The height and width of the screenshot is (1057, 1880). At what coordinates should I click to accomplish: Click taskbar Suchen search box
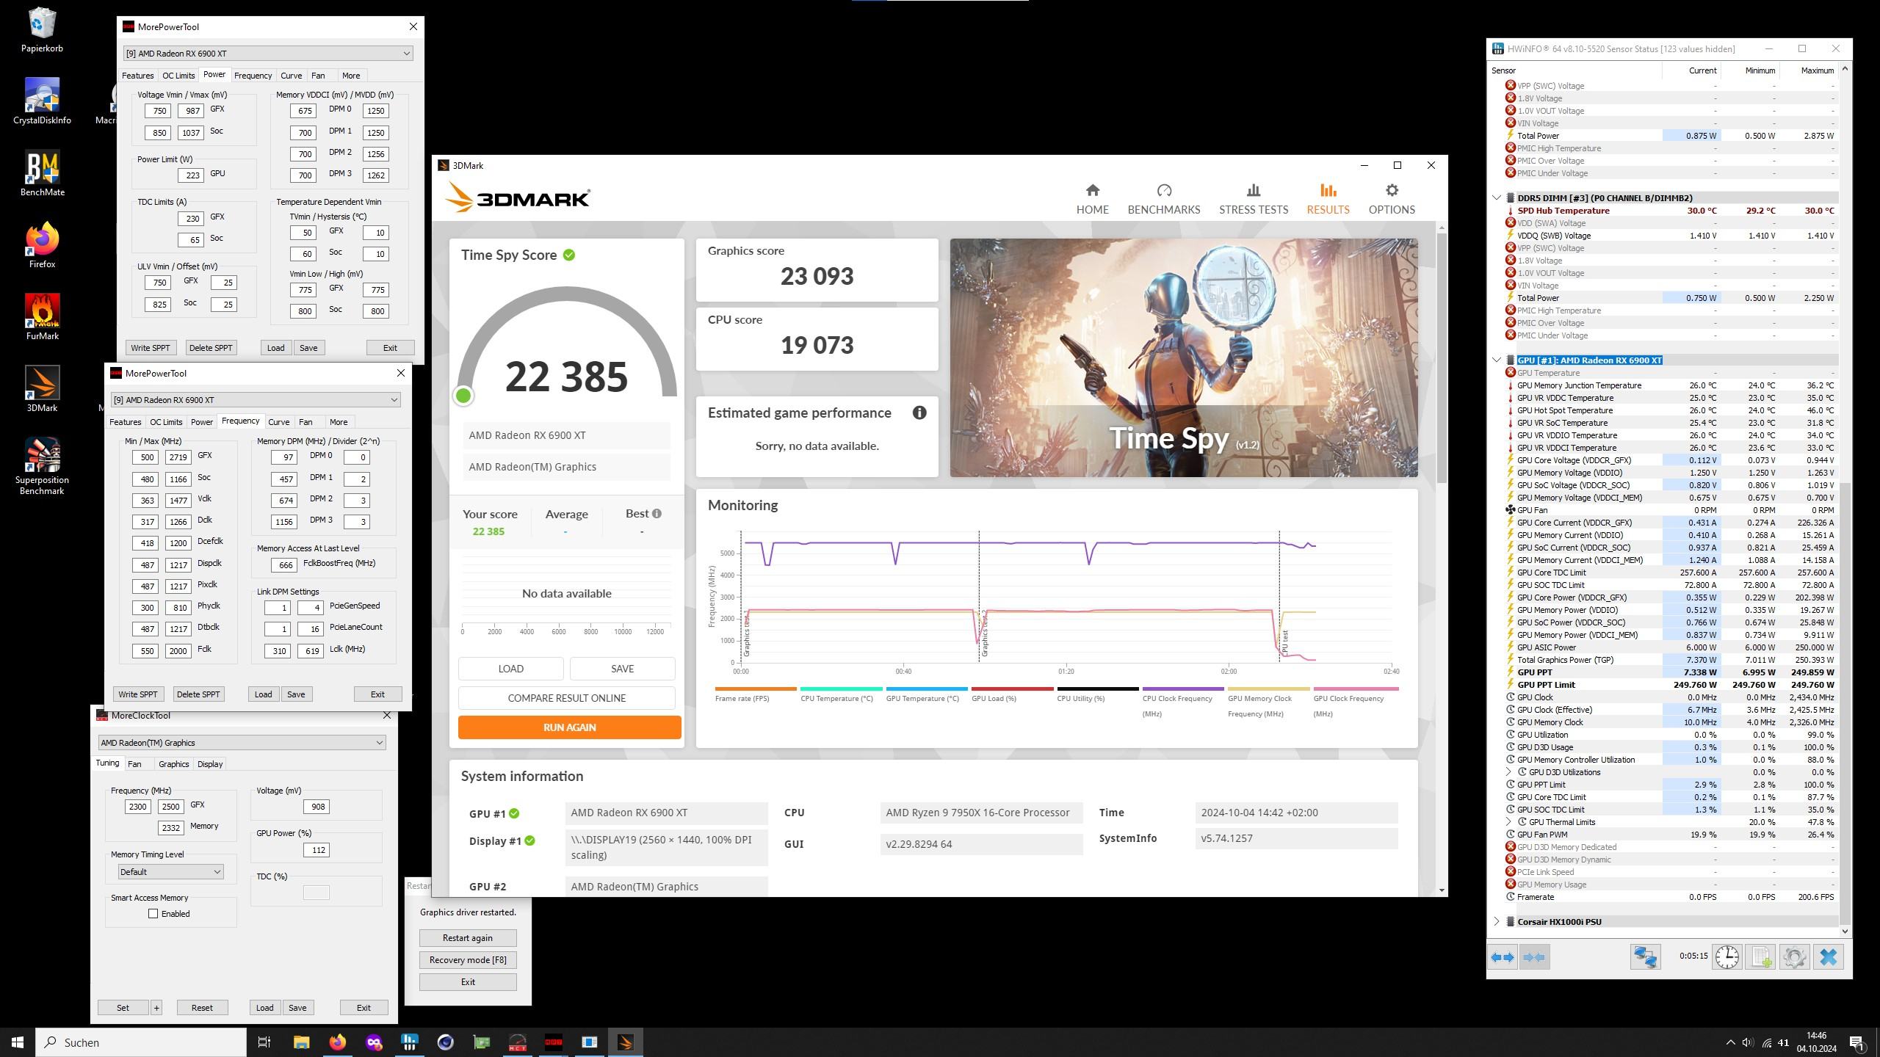141,1042
